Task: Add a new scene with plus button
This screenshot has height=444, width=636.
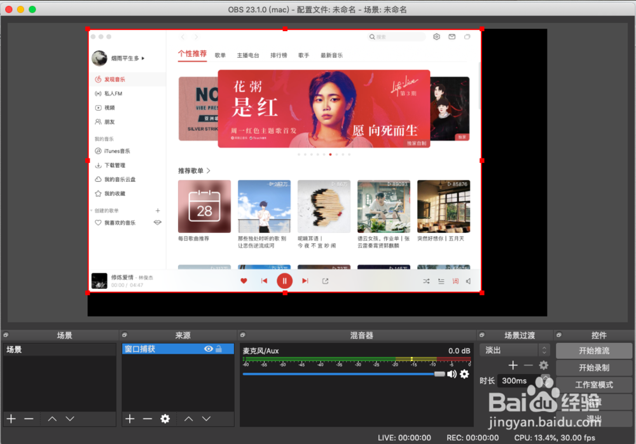Action: [x=11, y=419]
